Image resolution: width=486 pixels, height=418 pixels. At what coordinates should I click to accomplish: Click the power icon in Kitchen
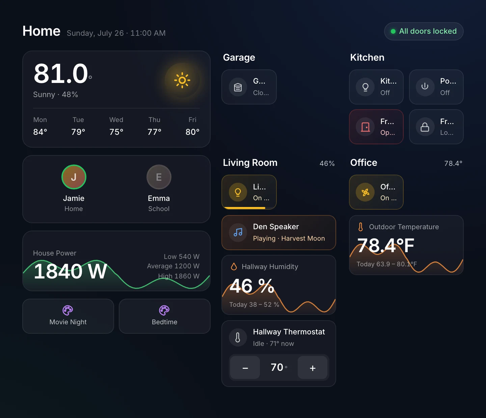[425, 87]
